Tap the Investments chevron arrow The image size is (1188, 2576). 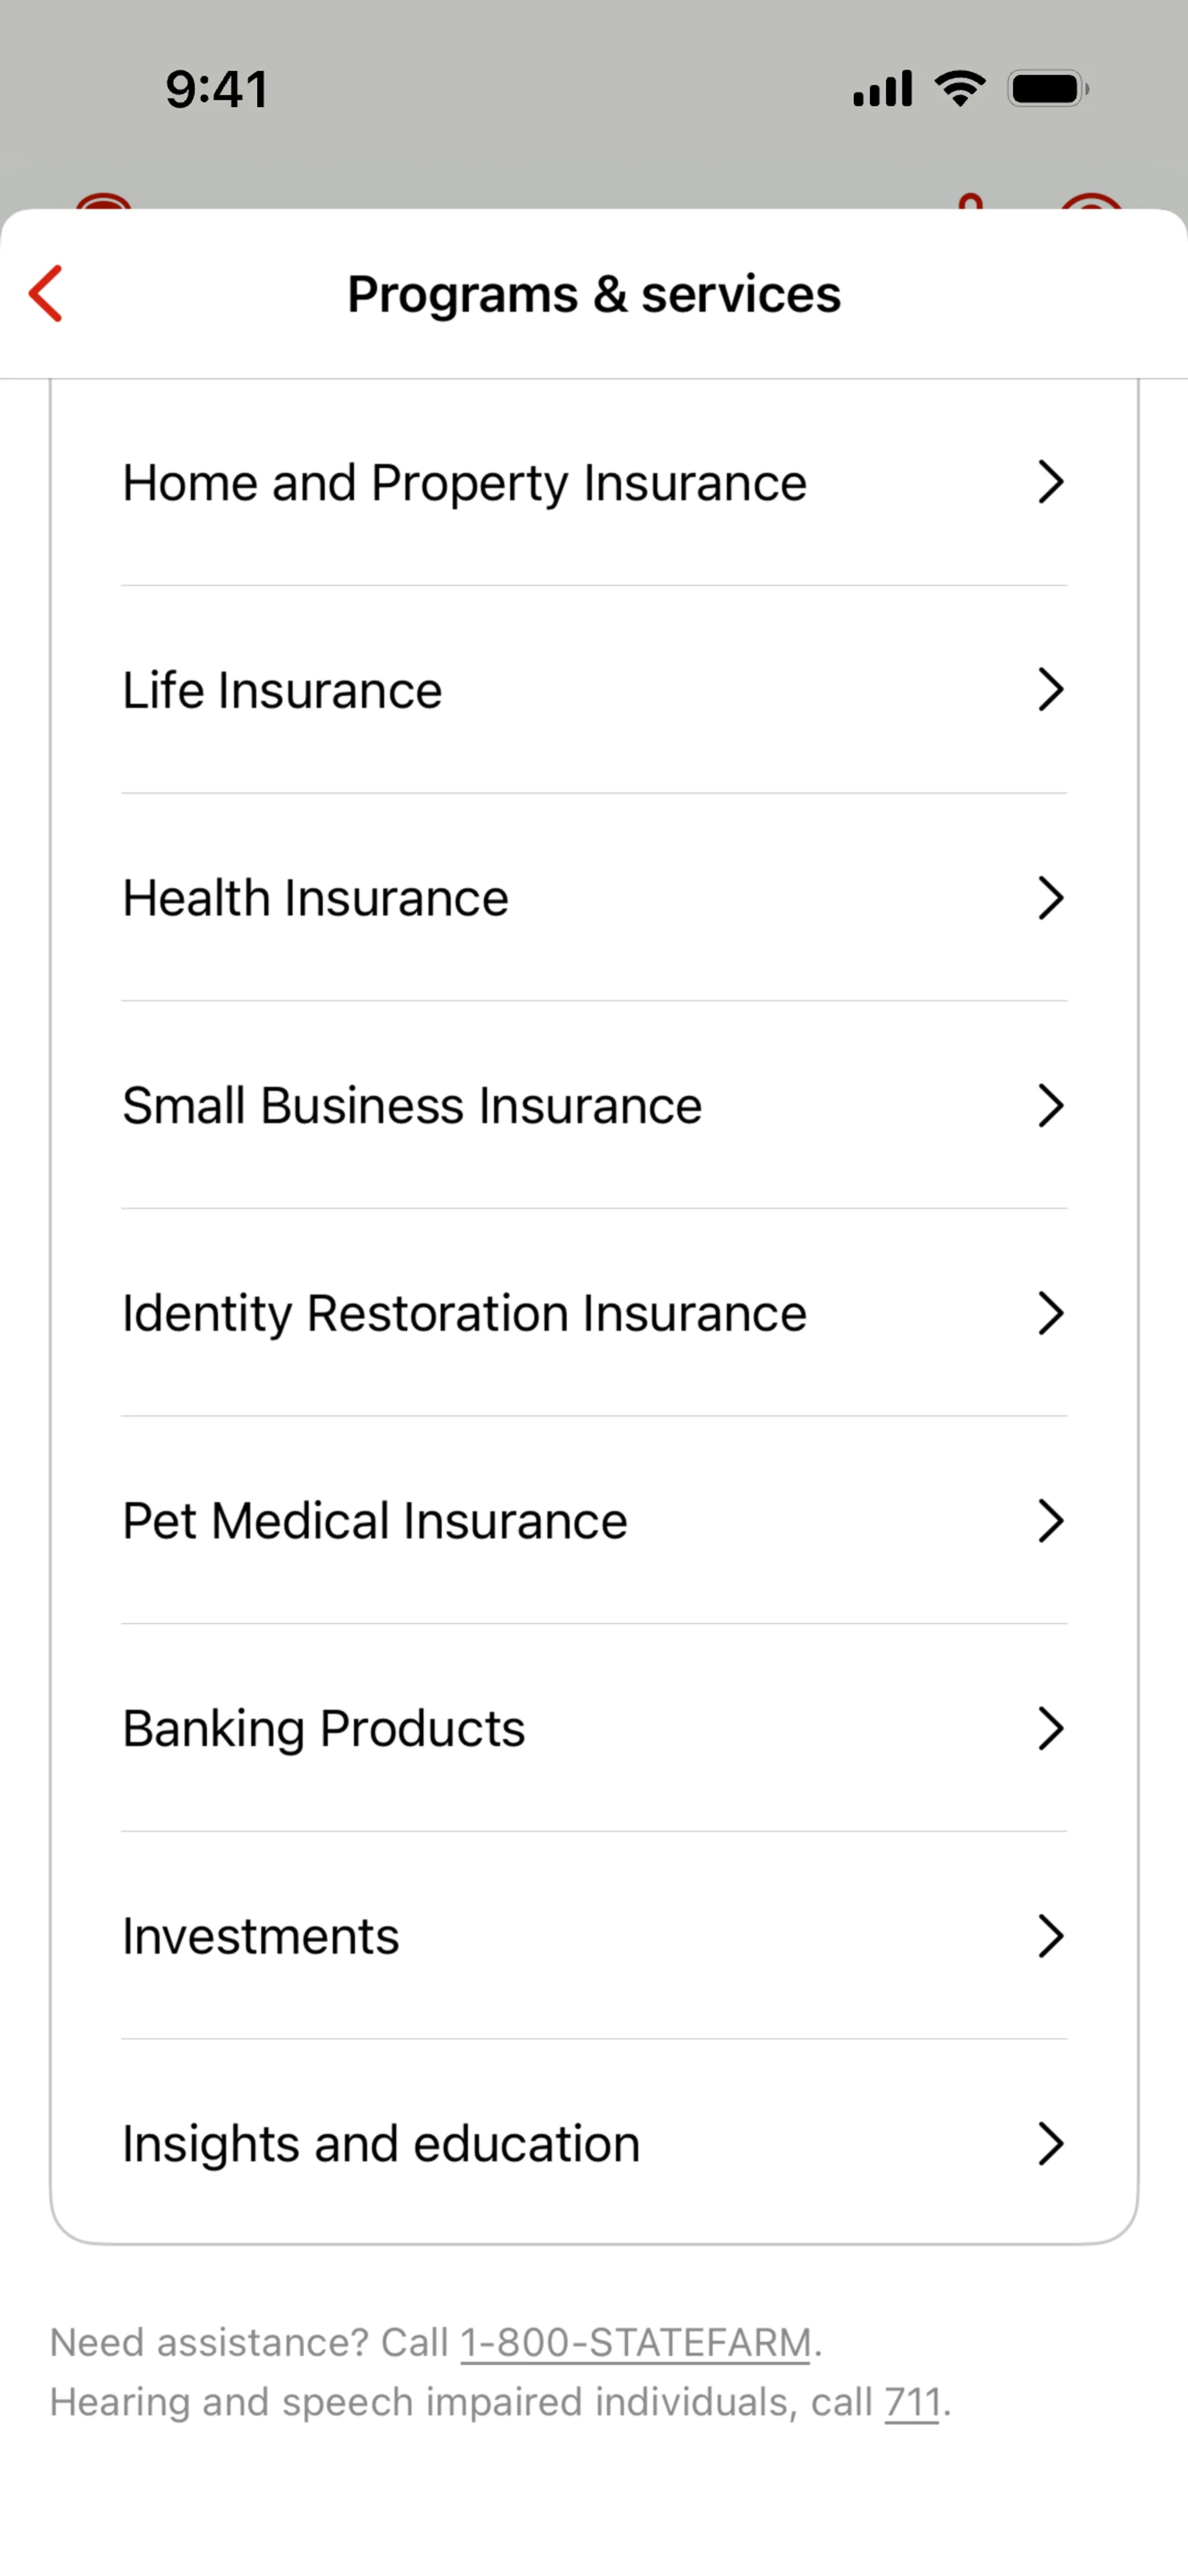1049,1937
